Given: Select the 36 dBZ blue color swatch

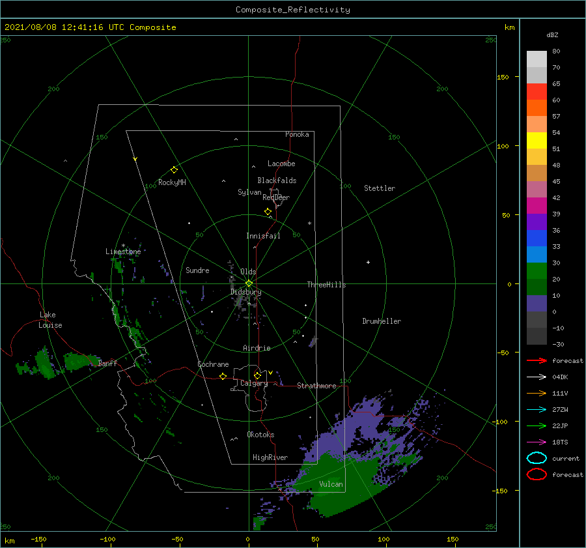Looking at the screenshot, I should (x=537, y=238).
